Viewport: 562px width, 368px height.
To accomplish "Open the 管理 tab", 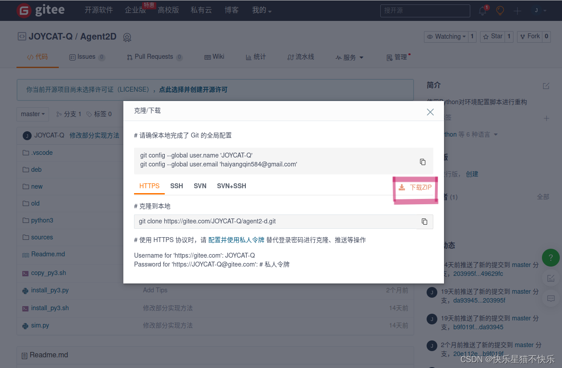I will pos(397,57).
